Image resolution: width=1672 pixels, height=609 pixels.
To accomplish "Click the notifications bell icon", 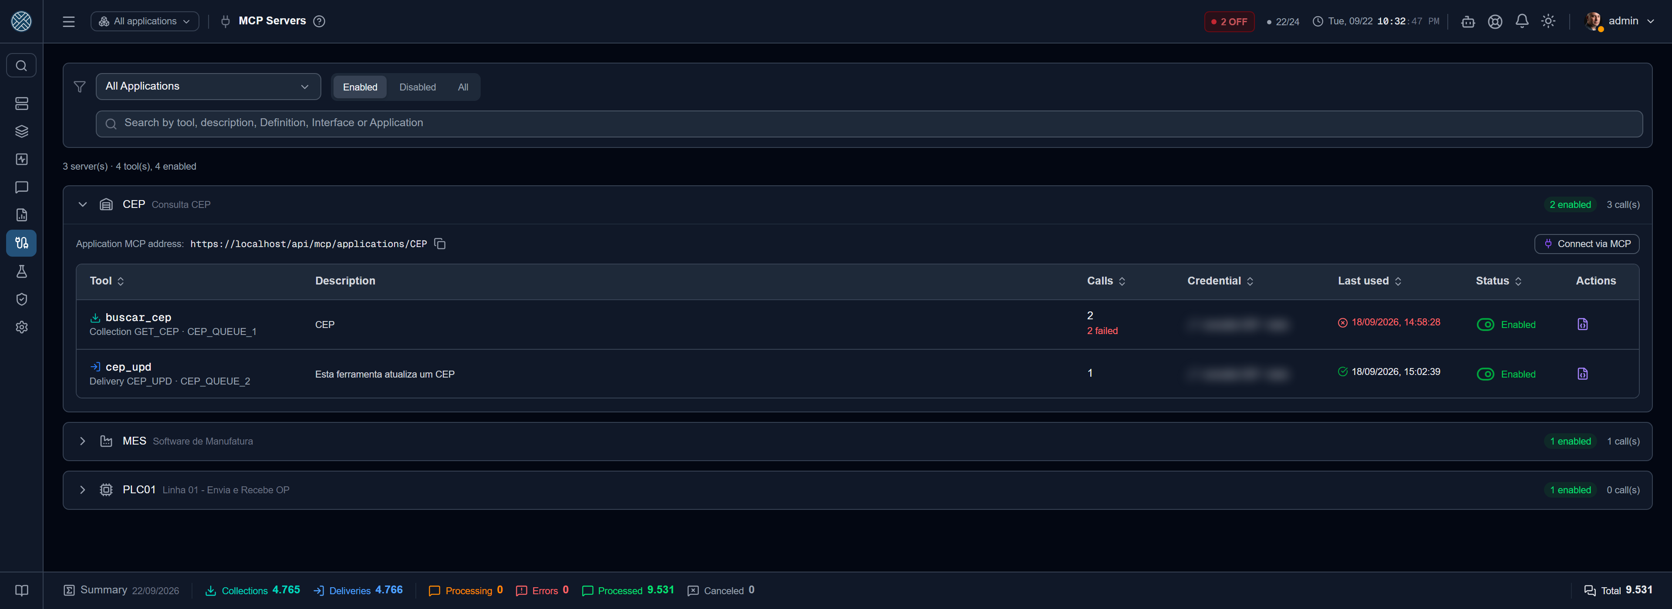I will pyautogui.click(x=1521, y=21).
